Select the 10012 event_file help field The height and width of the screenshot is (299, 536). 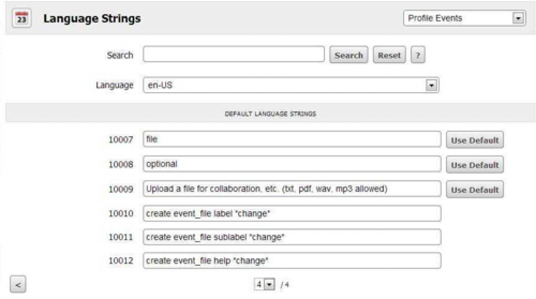point(292,261)
